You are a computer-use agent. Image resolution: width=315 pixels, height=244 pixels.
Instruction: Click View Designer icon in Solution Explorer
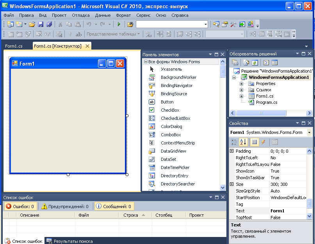click(274, 63)
